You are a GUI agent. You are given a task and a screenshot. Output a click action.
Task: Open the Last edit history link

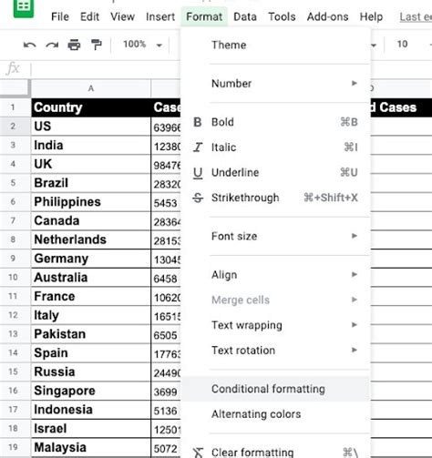coord(416,16)
